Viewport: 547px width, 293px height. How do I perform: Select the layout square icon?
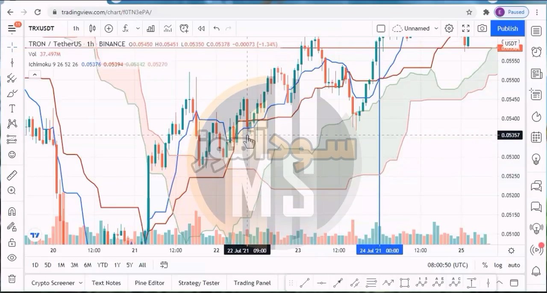(381, 29)
